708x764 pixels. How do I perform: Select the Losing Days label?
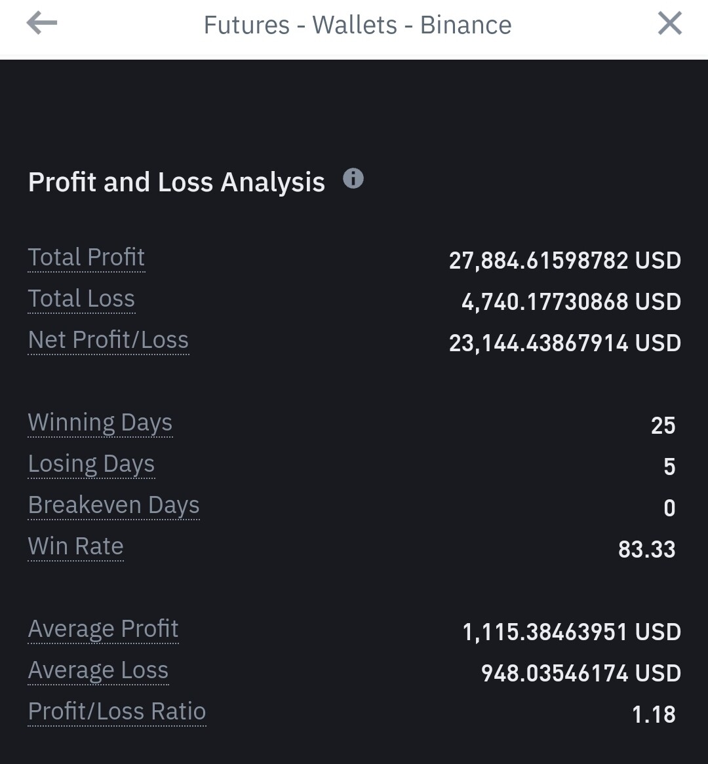pos(91,464)
